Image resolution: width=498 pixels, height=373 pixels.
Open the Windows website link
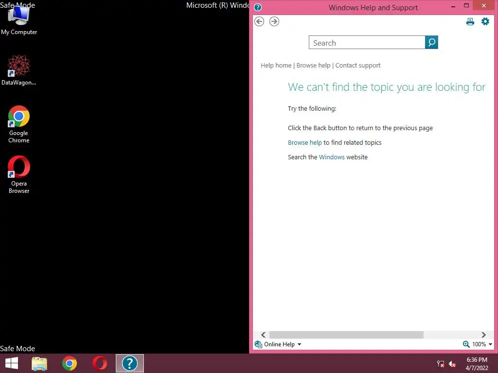(332, 157)
